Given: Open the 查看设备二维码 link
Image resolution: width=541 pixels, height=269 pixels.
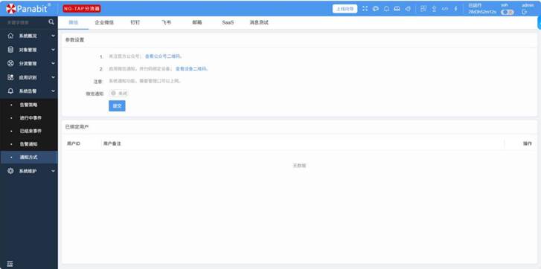Looking at the screenshot, I should point(191,68).
